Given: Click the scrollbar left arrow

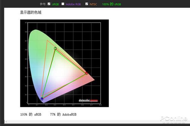Looking at the screenshot, I should click(x=5, y=121).
